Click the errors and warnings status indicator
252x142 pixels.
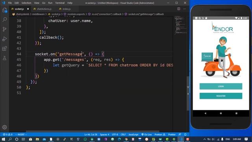[x=7, y=135]
